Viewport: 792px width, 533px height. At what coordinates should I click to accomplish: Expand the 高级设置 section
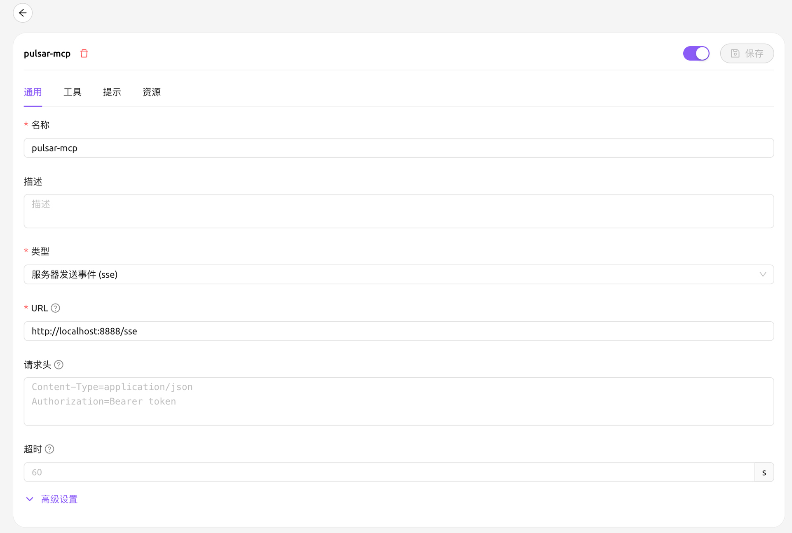(x=52, y=499)
